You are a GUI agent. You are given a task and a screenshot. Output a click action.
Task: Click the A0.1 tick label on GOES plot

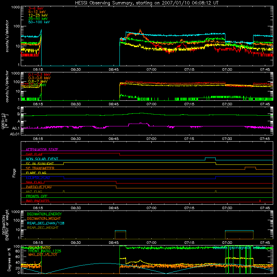tap(16, 128)
